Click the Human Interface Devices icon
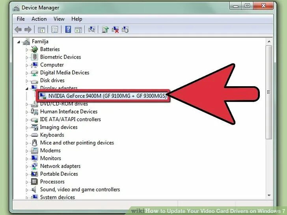The image size is (287, 215). 34,111
